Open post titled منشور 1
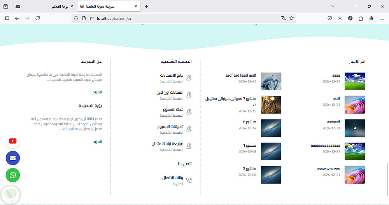Image resolution: width=389 pixels, height=205 pixels. tap(250, 145)
